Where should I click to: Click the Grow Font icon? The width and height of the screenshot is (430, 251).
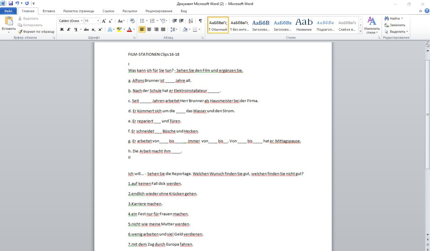pos(104,21)
